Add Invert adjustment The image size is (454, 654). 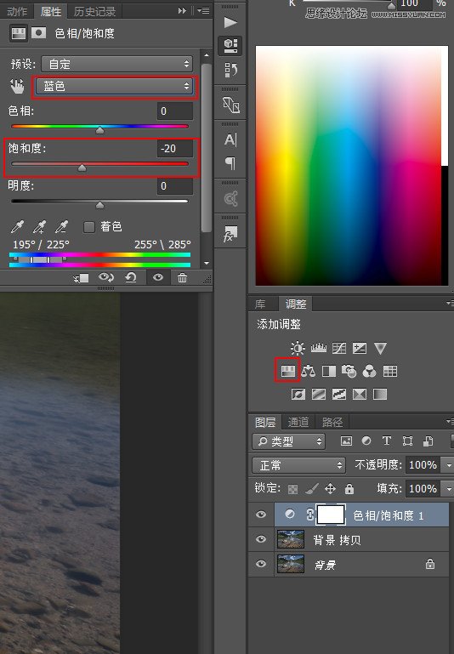[x=298, y=394]
